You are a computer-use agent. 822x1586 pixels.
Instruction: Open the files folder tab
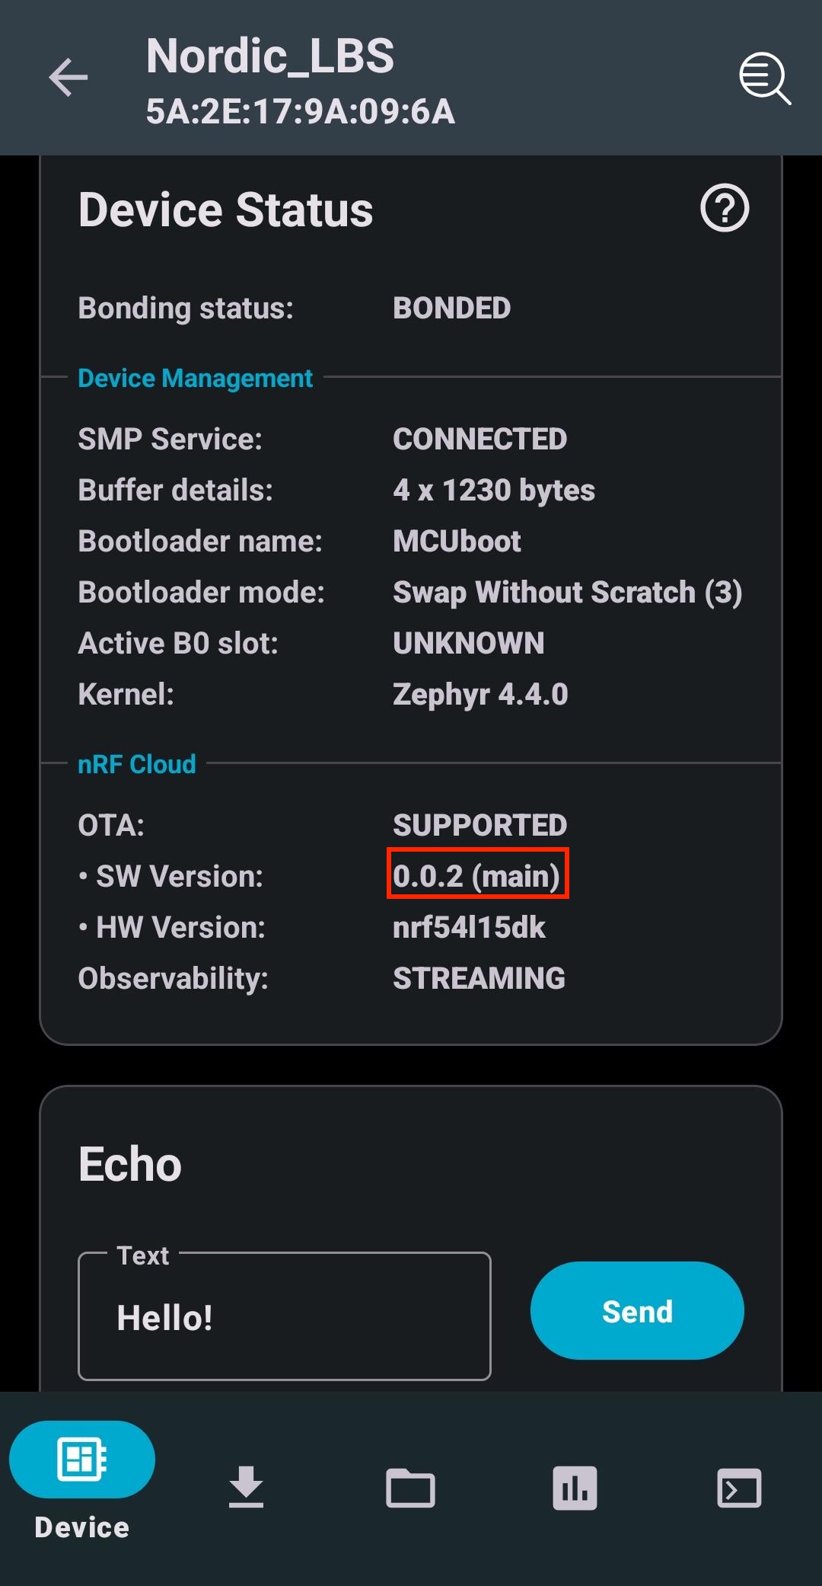tap(410, 1487)
